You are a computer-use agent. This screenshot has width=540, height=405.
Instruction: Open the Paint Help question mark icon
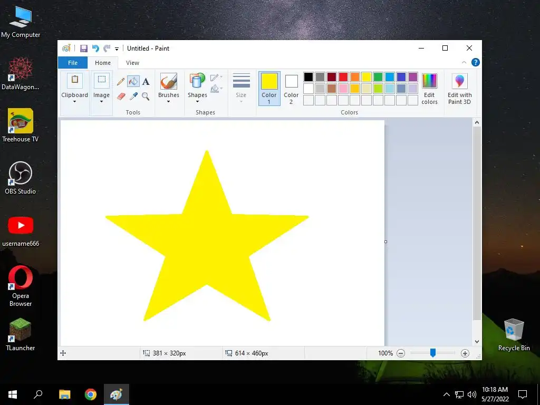tap(475, 62)
